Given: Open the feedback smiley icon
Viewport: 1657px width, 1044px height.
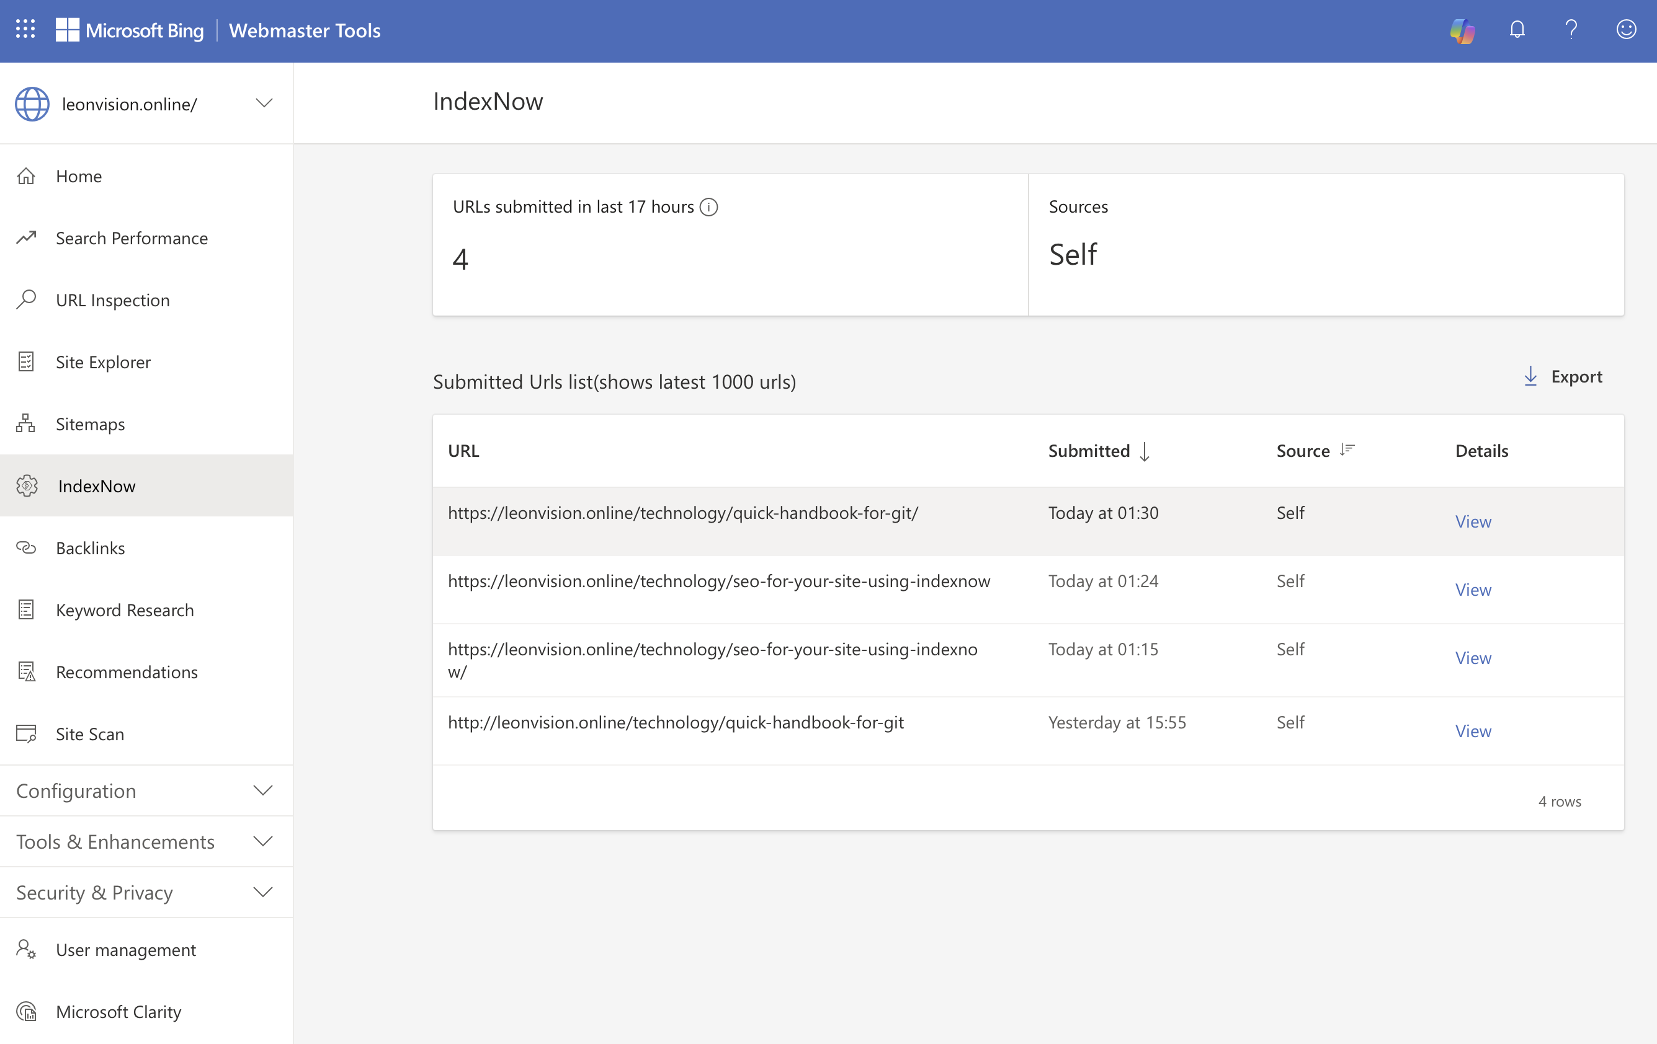Looking at the screenshot, I should [x=1625, y=30].
